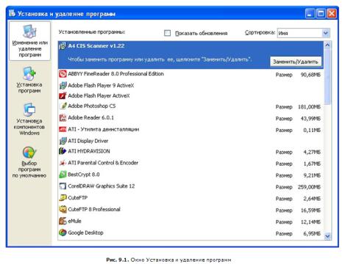This screenshot has height=264, width=345.
Task: Click the ABBYY FineReader 8.0 icon
Action: [x=63, y=74]
